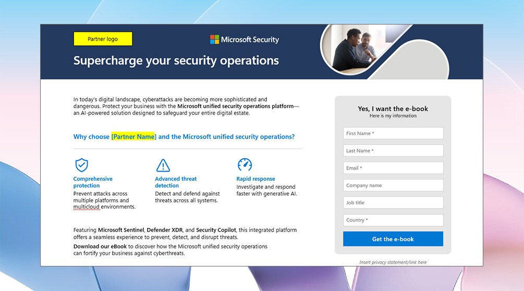Click the warning triangle threat detection icon
This screenshot has width=524, height=291.
[163, 165]
